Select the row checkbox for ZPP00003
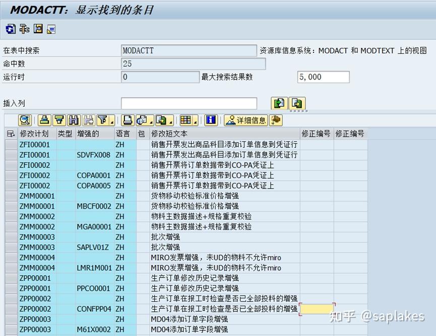The width and height of the screenshot is (436, 336). click(10, 319)
